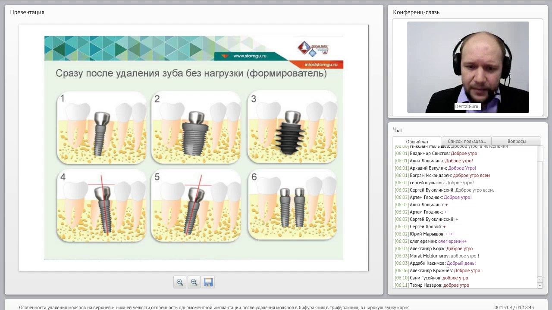
Task: Switch to the Общий чат tab
Action: 417,142
